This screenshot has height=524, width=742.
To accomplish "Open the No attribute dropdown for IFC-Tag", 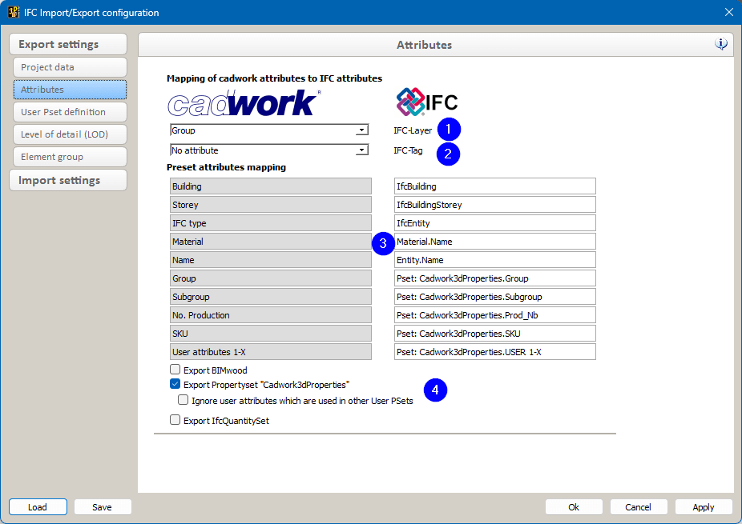I will tap(361, 150).
